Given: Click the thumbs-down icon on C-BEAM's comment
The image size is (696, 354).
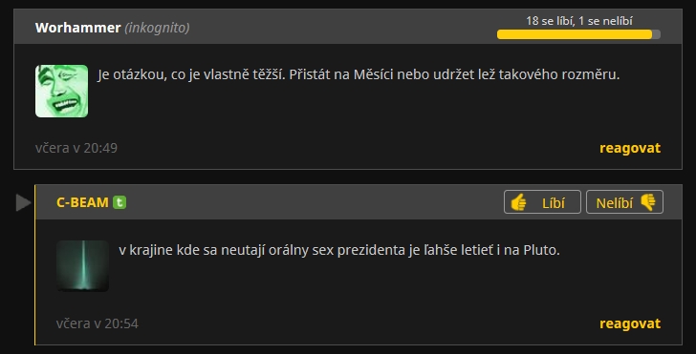Looking at the screenshot, I should 648,202.
